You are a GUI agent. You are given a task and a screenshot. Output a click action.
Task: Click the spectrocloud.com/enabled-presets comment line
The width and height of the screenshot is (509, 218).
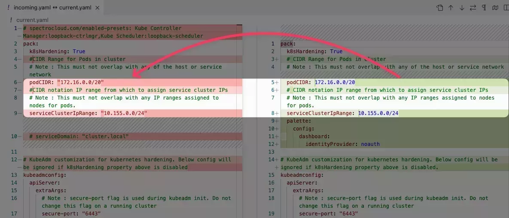coord(102,28)
